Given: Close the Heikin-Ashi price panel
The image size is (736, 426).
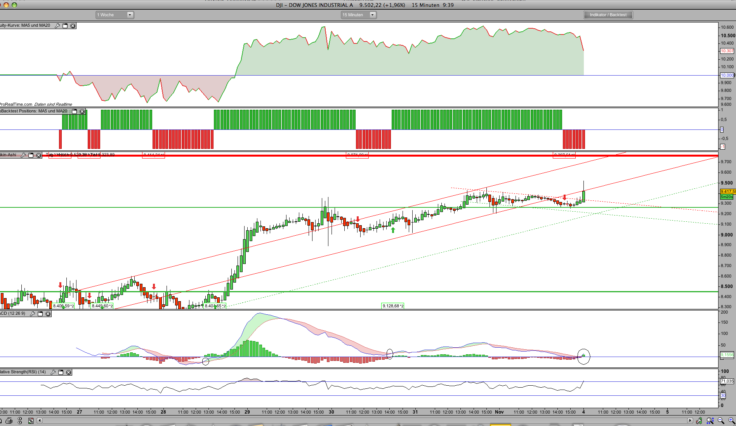Looking at the screenshot, I should click(38, 155).
